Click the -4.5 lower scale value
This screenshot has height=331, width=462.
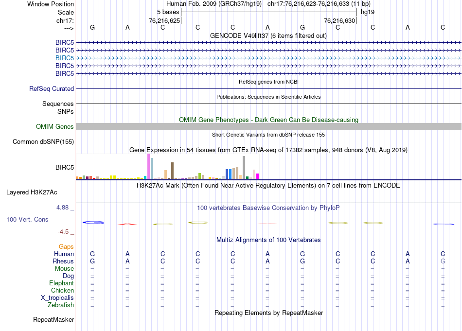click(x=63, y=232)
